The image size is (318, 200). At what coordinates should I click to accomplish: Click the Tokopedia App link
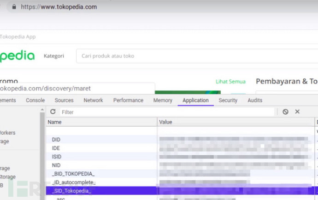click(18, 37)
